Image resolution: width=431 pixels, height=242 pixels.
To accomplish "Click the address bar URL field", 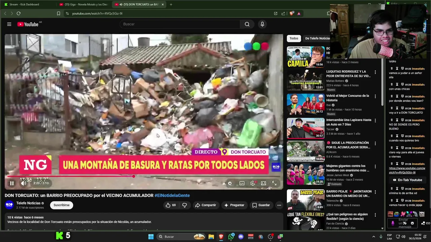I will pos(168,13).
